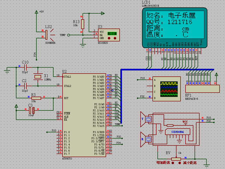Click the red button beside 减小距离
225x169 pixels.
[180, 163]
